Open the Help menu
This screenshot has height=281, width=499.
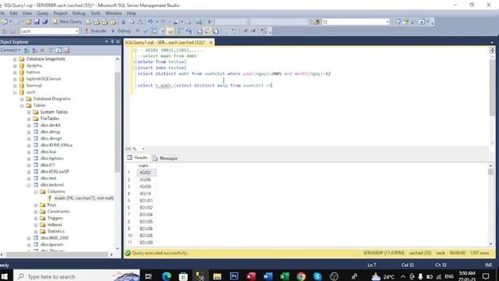(x=131, y=13)
